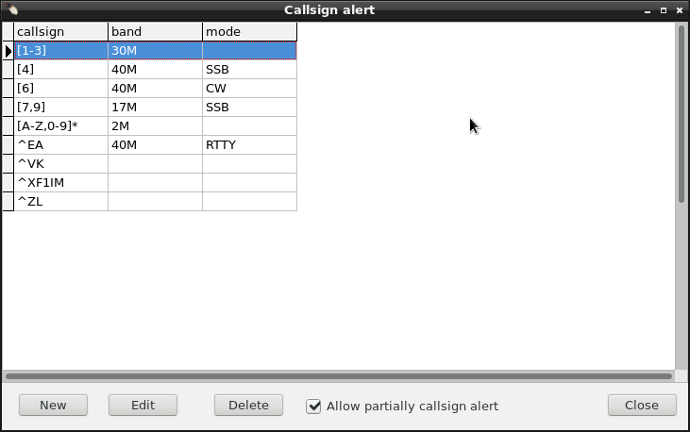Minimize the Callsign alert window

tap(648, 10)
